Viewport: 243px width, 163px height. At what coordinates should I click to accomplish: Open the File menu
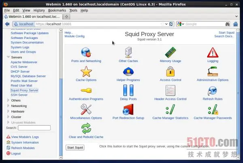(7, 11)
